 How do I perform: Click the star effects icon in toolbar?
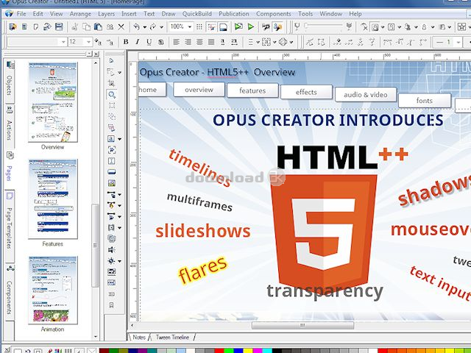pyautogui.click(x=461, y=27)
